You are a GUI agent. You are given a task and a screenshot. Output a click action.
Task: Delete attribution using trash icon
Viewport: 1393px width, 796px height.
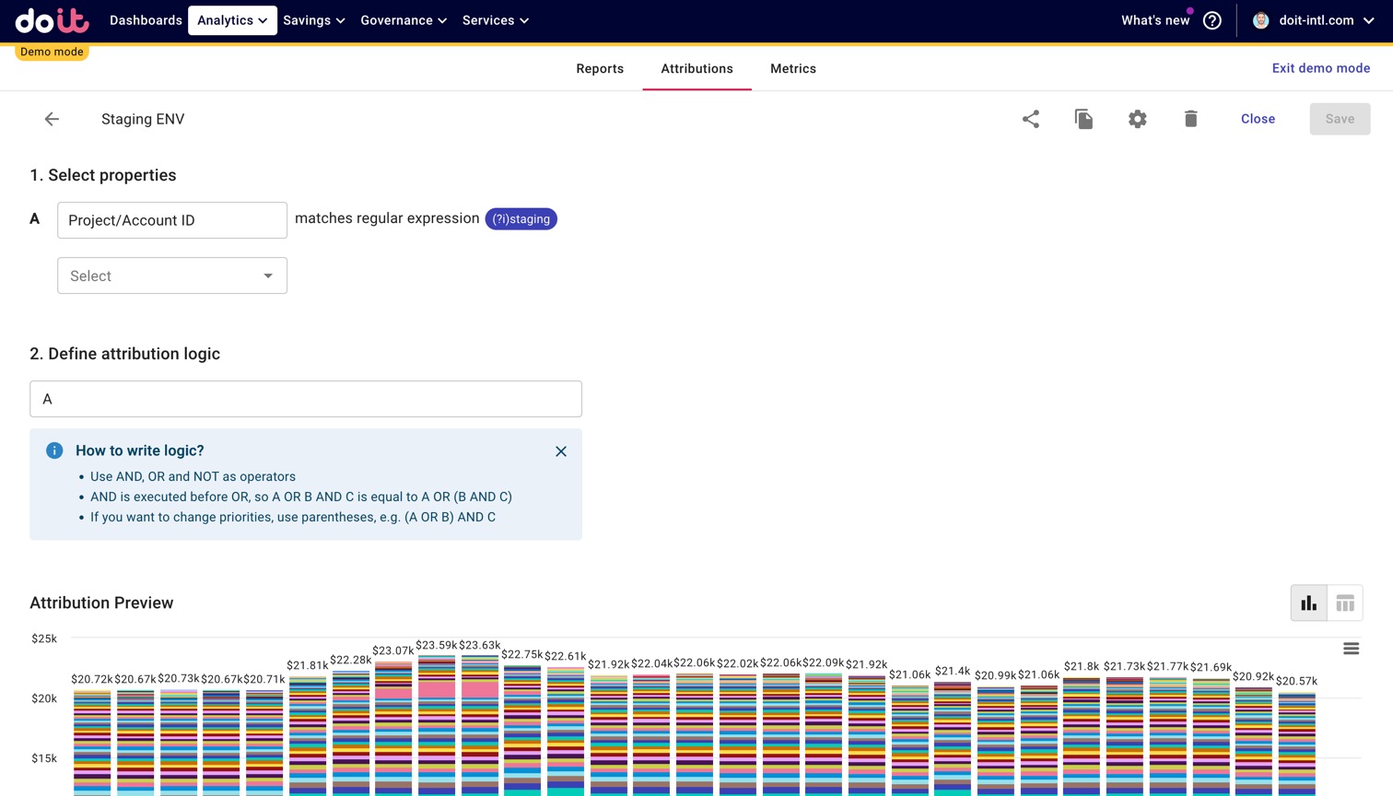pyautogui.click(x=1190, y=119)
